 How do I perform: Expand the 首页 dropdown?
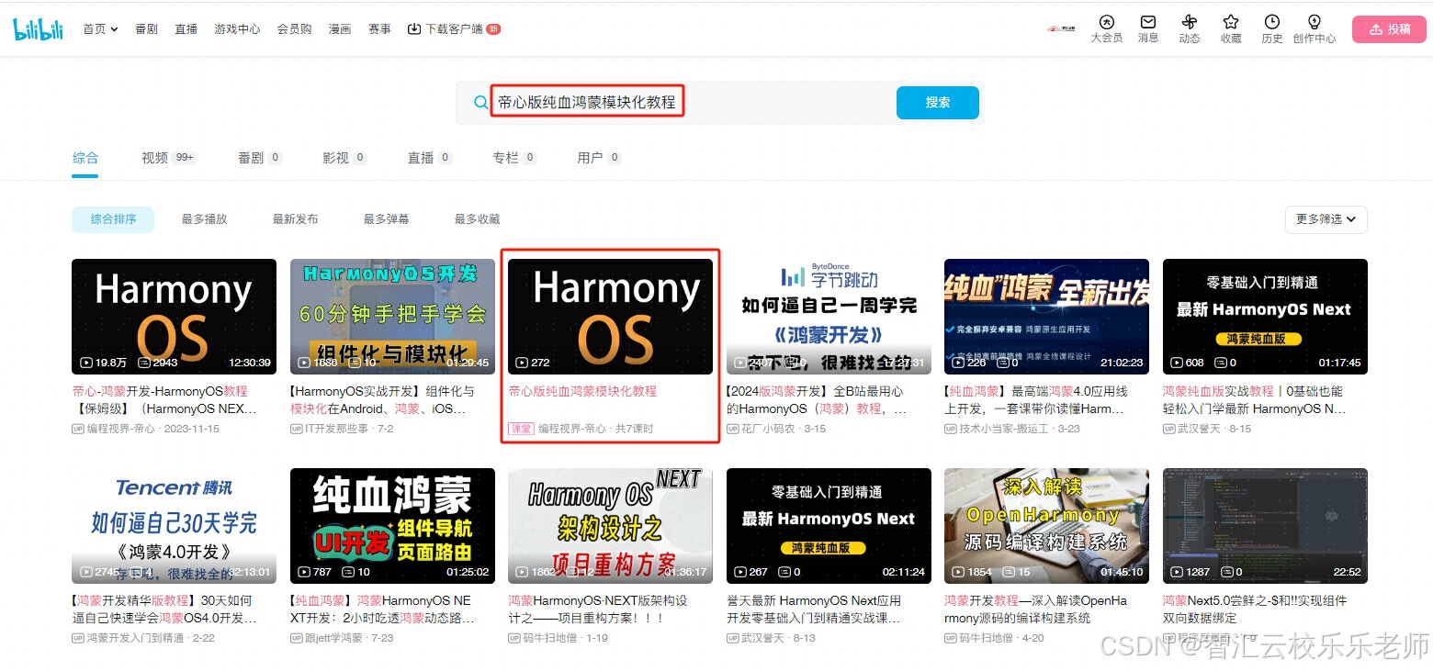[100, 29]
